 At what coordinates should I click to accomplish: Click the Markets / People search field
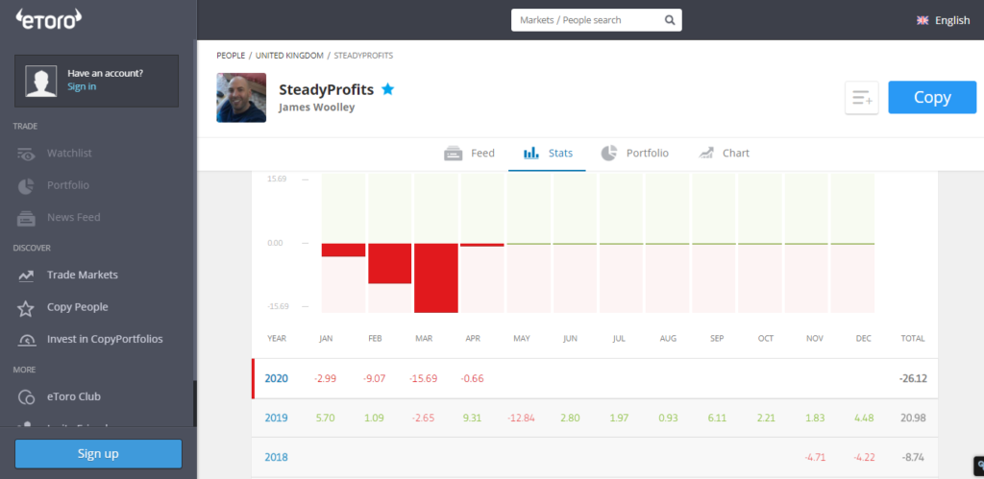[596, 20]
